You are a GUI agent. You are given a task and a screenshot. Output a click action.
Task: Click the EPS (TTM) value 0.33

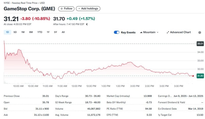click(149, 115)
